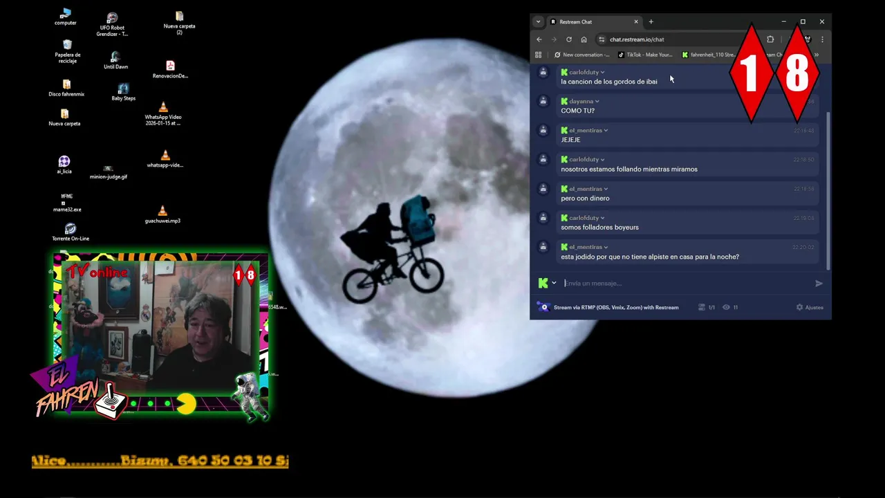This screenshot has width=885, height=498.
Task: Click avatar beside the alpiste message
Action: 543,246
